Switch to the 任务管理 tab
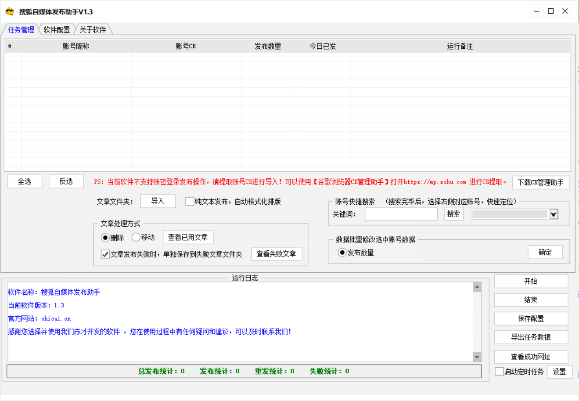The height and width of the screenshot is (401, 579). pyautogui.click(x=21, y=29)
